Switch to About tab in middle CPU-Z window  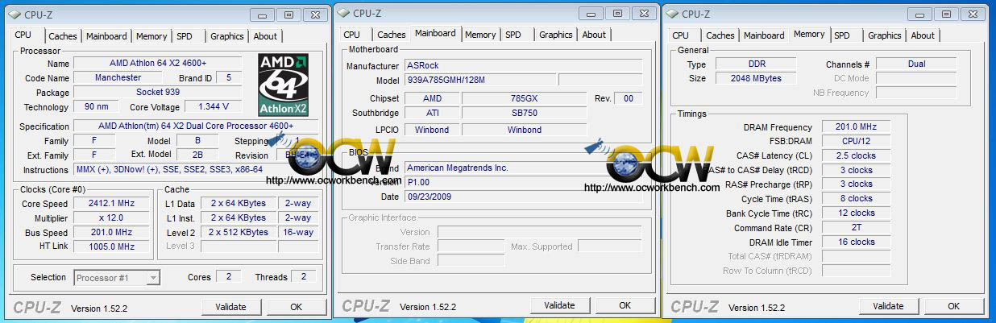click(594, 35)
